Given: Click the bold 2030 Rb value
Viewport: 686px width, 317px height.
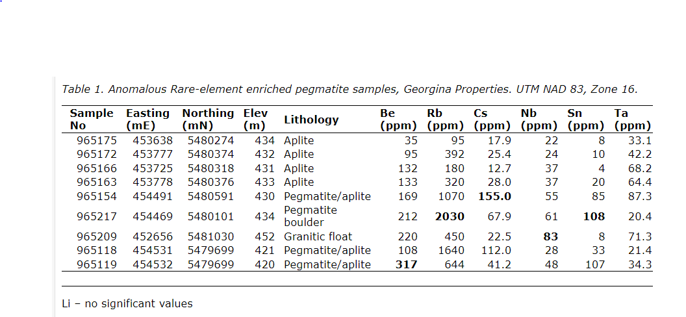Looking at the screenshot, I should pos(451,216).
